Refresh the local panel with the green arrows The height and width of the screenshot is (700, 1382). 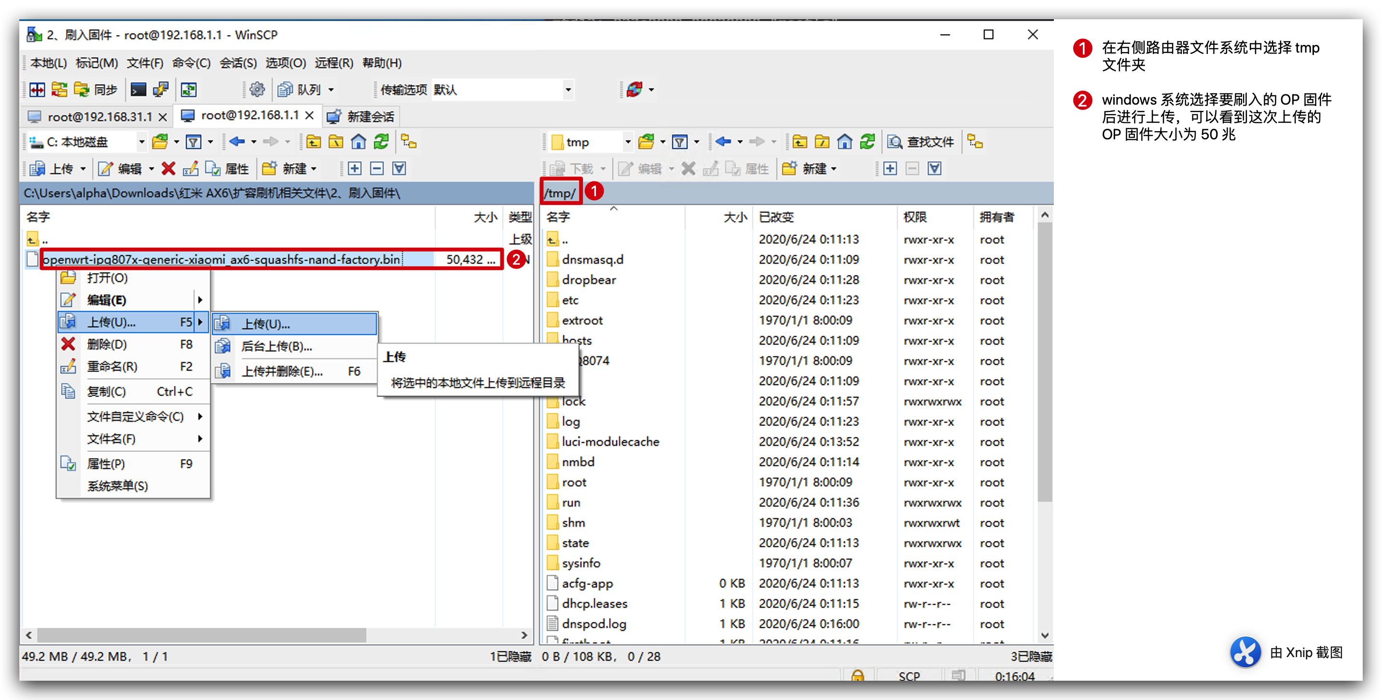(381, 142)
